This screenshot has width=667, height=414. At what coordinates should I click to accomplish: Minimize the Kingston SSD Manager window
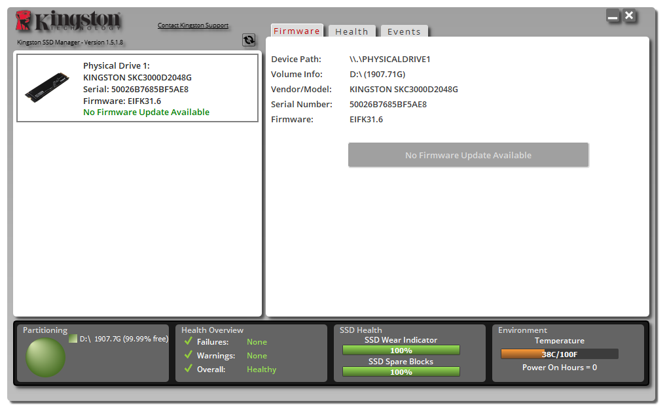pos(613,16)
